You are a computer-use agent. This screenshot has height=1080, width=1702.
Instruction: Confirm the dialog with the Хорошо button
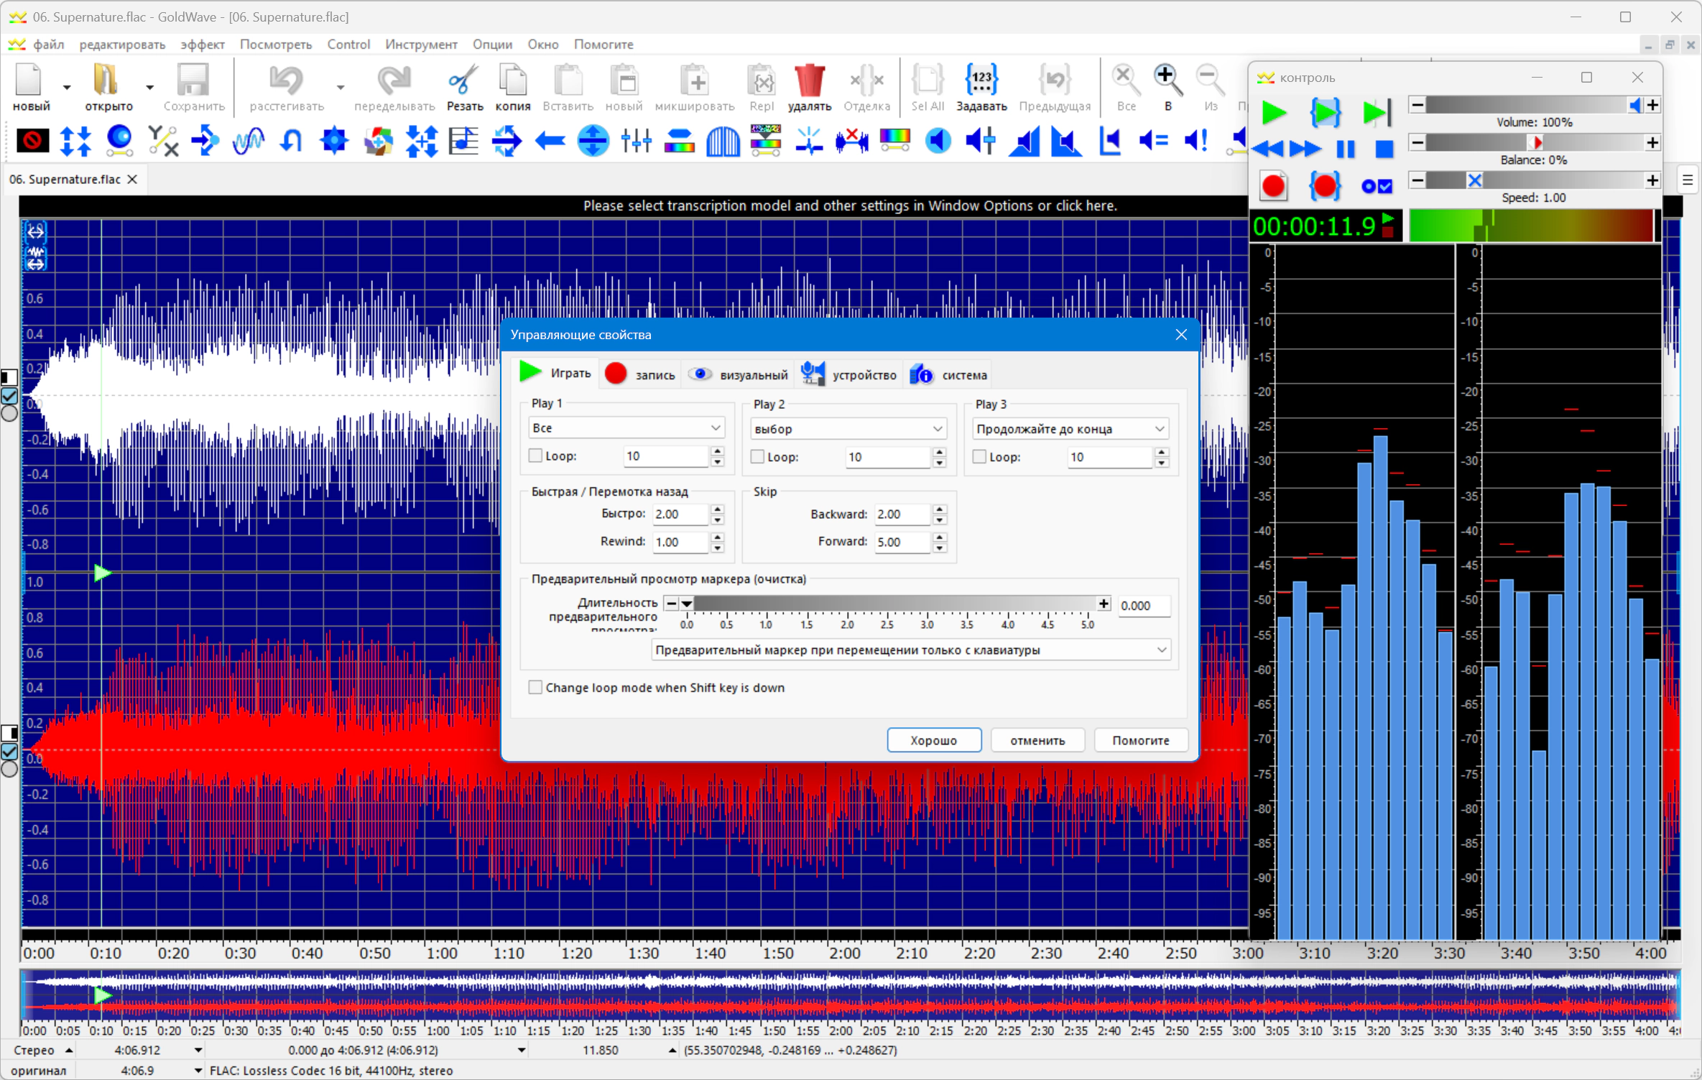click(934, 740)
